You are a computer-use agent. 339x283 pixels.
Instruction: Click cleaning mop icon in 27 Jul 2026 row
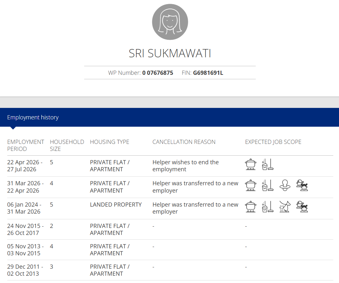(268, 164)
